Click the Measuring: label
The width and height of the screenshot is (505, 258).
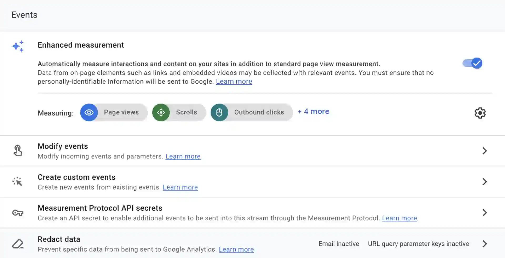(x=55, y=113)
